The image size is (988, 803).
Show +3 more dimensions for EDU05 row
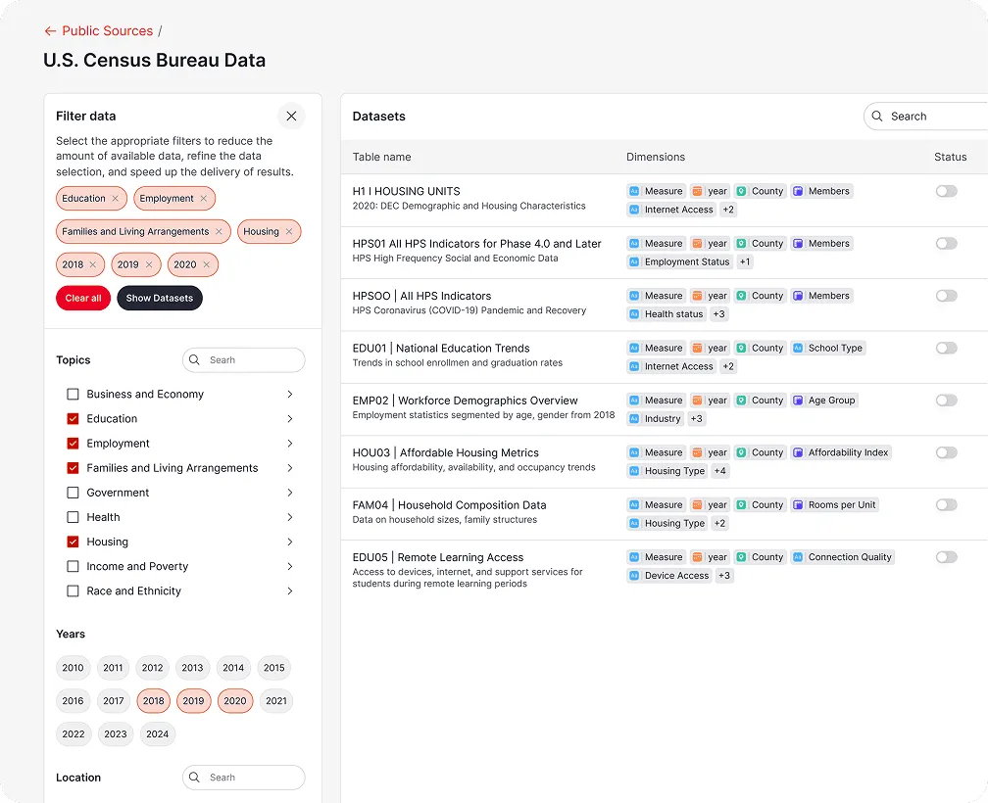coord(724,575)
